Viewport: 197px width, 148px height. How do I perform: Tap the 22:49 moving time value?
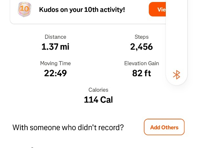click(55, 73)
